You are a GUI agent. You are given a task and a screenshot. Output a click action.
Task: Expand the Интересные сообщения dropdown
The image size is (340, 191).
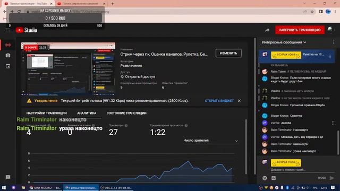[284, 42]
